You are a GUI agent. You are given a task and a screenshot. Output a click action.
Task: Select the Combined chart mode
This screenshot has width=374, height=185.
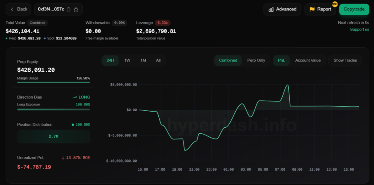[228, 60]
